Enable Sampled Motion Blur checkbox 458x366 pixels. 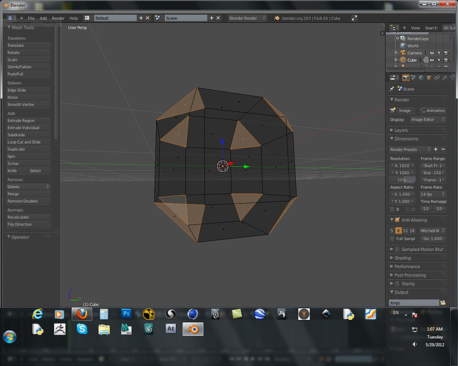tap(397, 250)
